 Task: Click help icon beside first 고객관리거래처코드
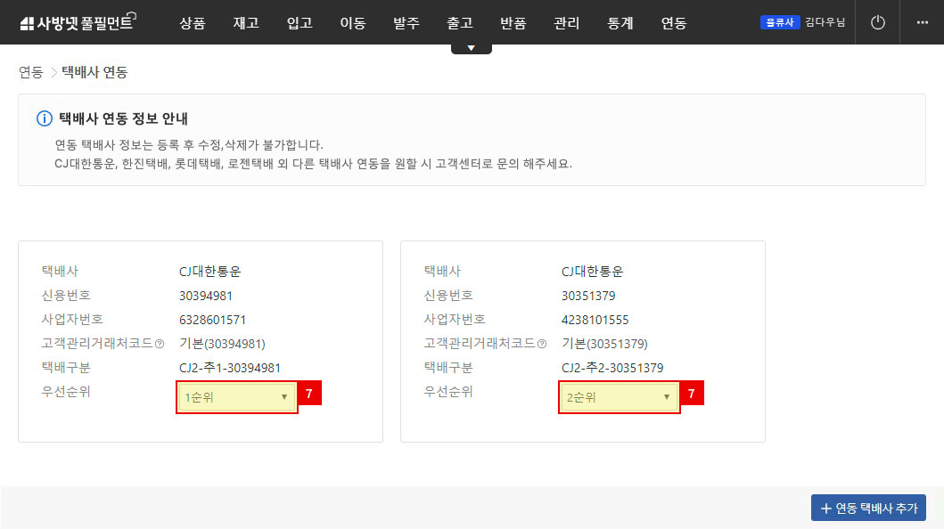pyautogui.click(x=160, y=344)
